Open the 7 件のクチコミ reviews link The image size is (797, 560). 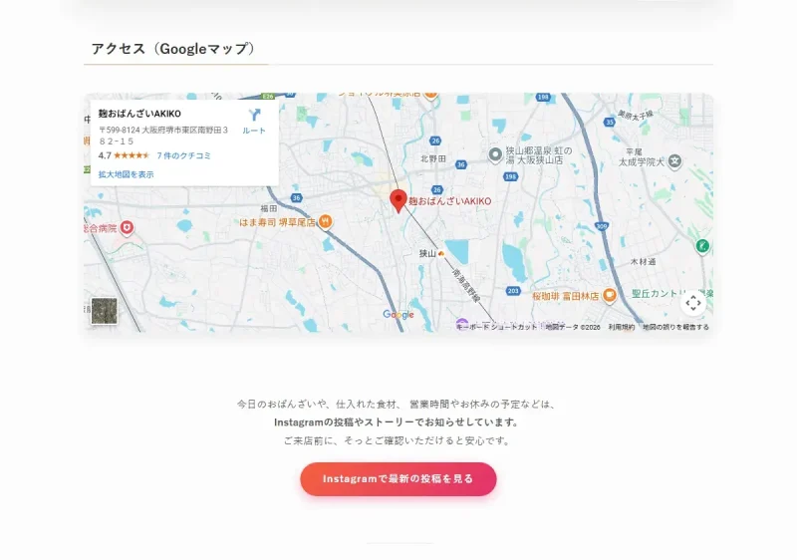coord(183,155)
